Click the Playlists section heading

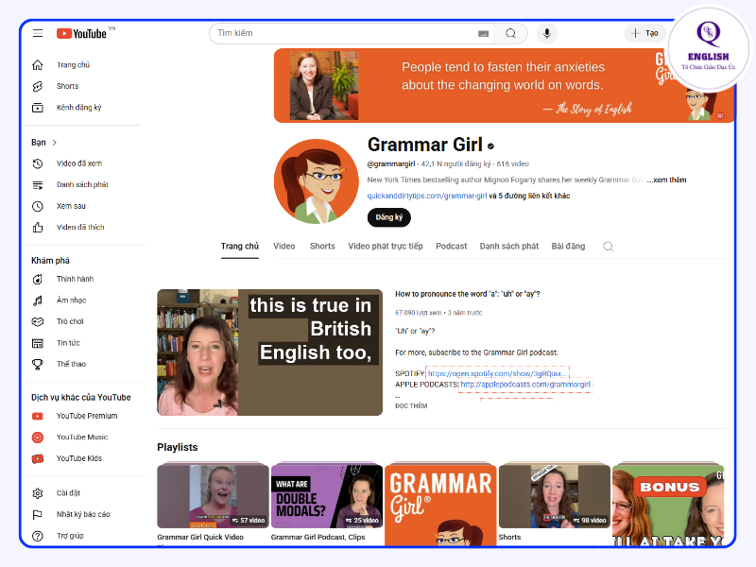(x=178, y=447)
